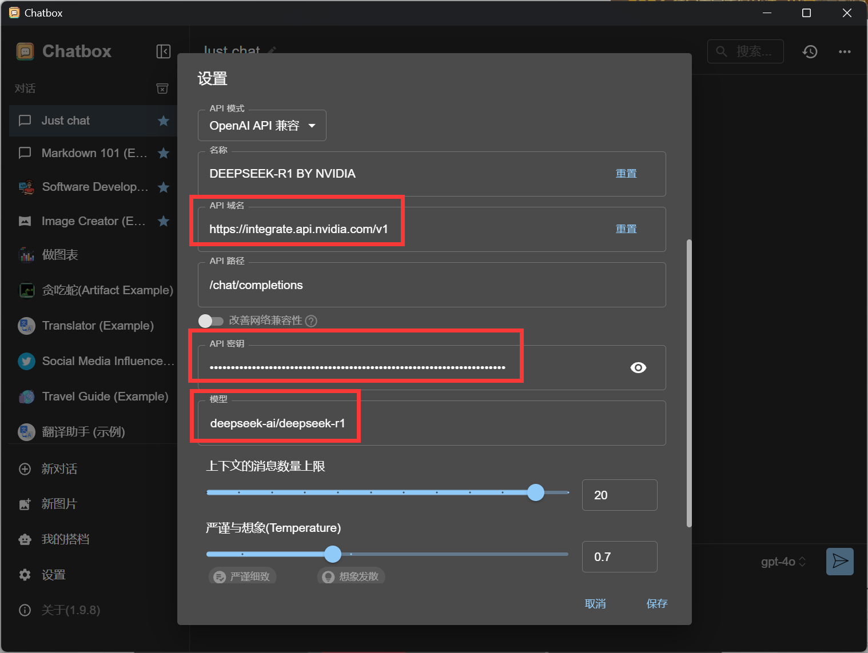Start a 新图片 image session
Image resolution: width=868 pixels, height=653 pixels.
tap(60, 504)
